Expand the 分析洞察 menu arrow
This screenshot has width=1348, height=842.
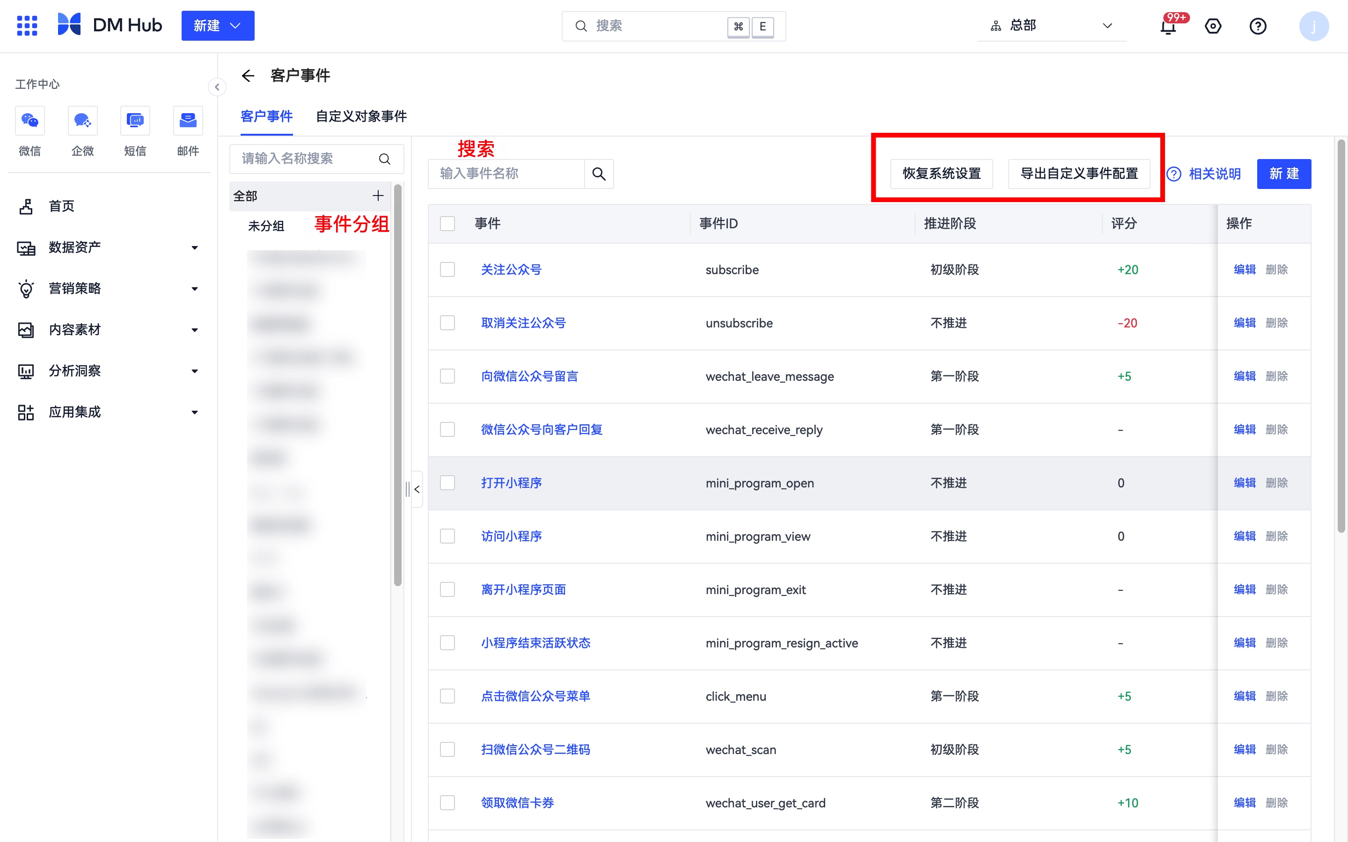click(194, 371)
